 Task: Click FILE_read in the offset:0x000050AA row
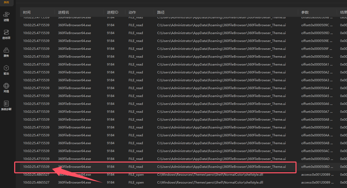click(136, 135)
